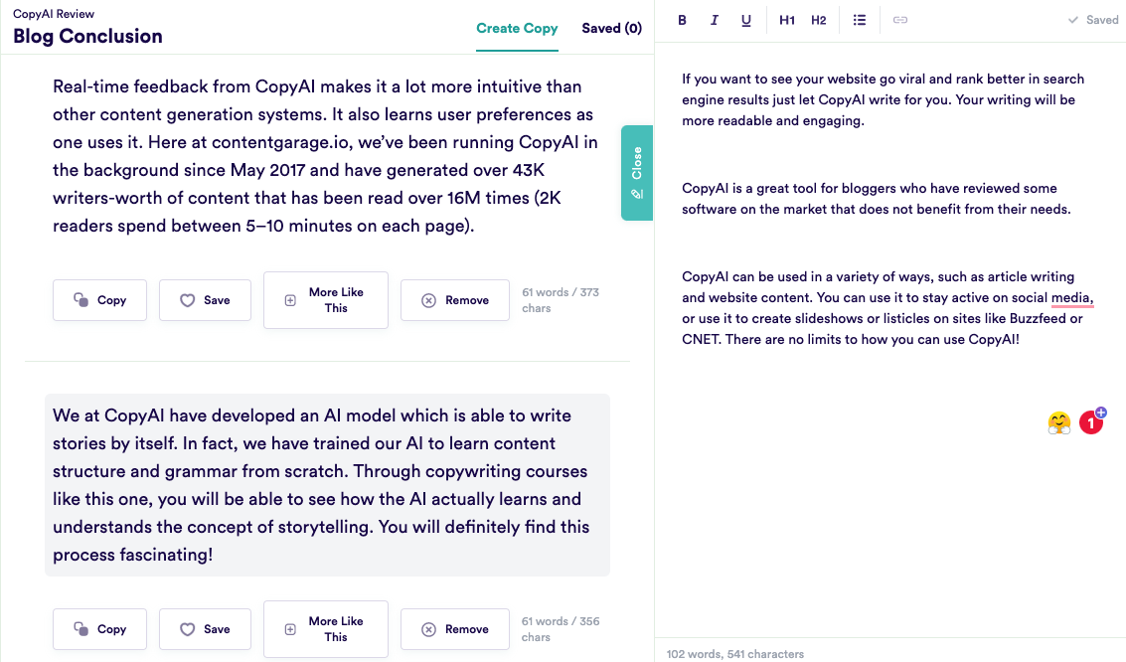Image resolution: width=1126 pixels, height=662 pixels.
Task: Switch to the Create Copy tab
Action: click(x=517, y=29)
